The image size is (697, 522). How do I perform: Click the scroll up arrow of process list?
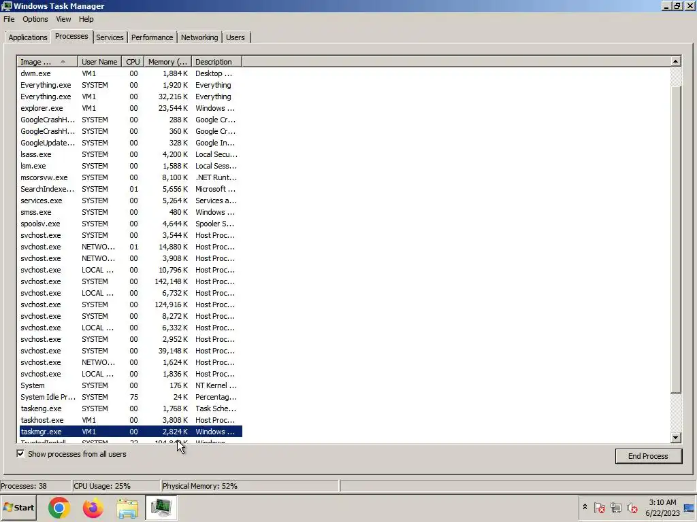click(676, 61)
